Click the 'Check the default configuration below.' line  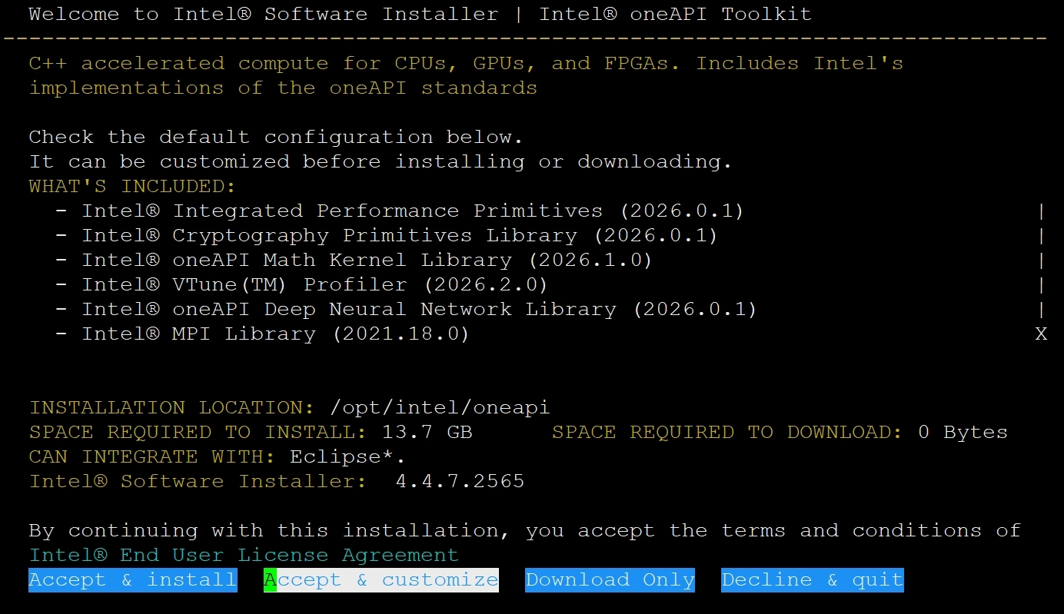click(x=276, y=137)
